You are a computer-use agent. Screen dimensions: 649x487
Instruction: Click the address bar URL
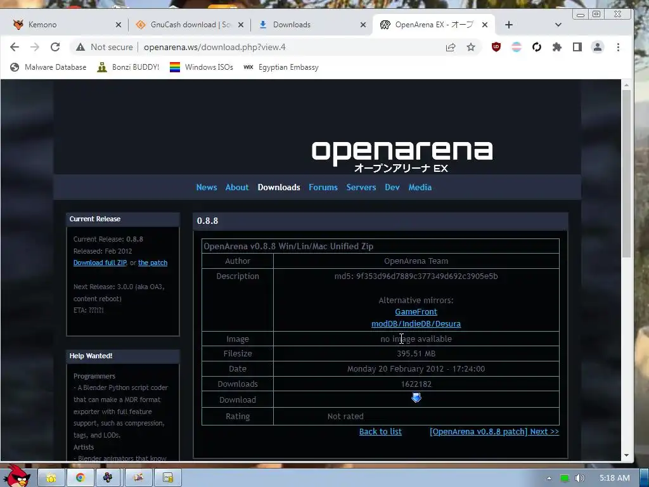click(214, 47)
